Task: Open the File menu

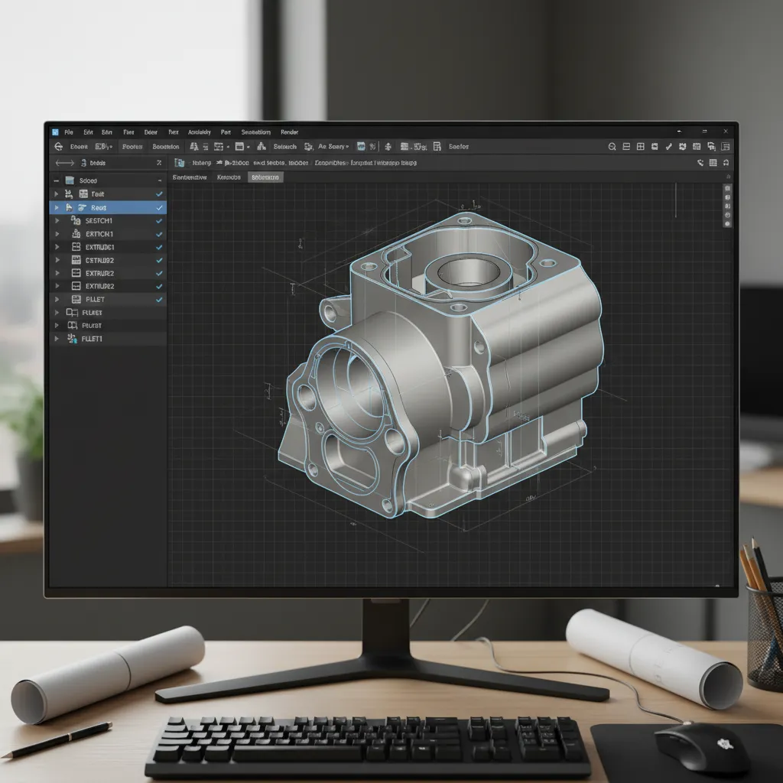Action: coord(69,132)
